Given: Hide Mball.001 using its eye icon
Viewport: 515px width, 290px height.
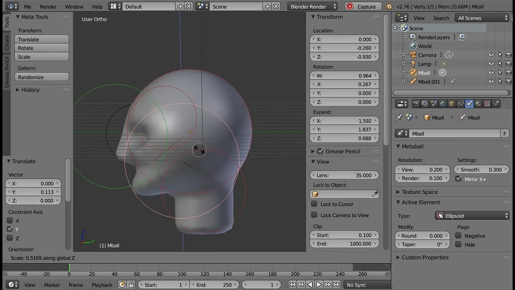Looking at the screenshot, I should [x=491, y=81].
